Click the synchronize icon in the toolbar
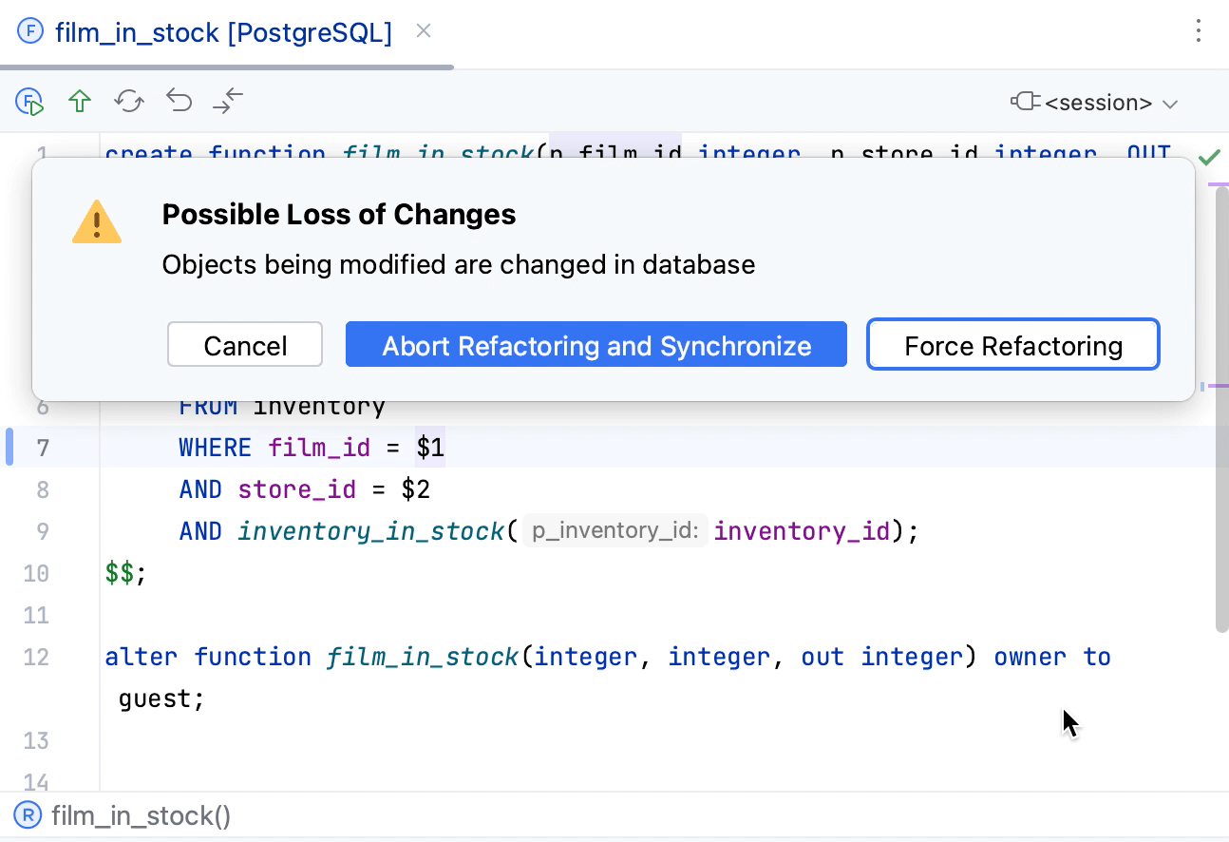The height and width of the screenshot is (842, 1229). (x=129, y=101)
